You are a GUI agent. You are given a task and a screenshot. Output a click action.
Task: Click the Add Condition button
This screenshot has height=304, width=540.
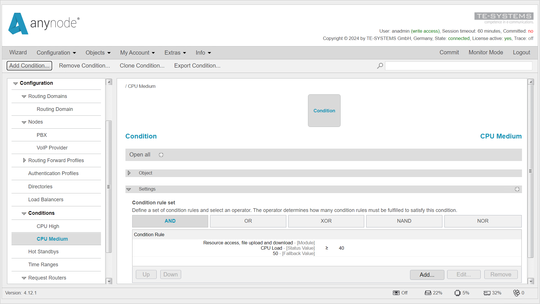(29, 66)
